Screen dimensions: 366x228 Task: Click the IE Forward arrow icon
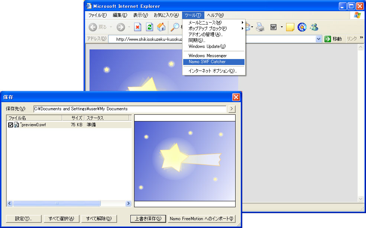[x=121, y=27]
